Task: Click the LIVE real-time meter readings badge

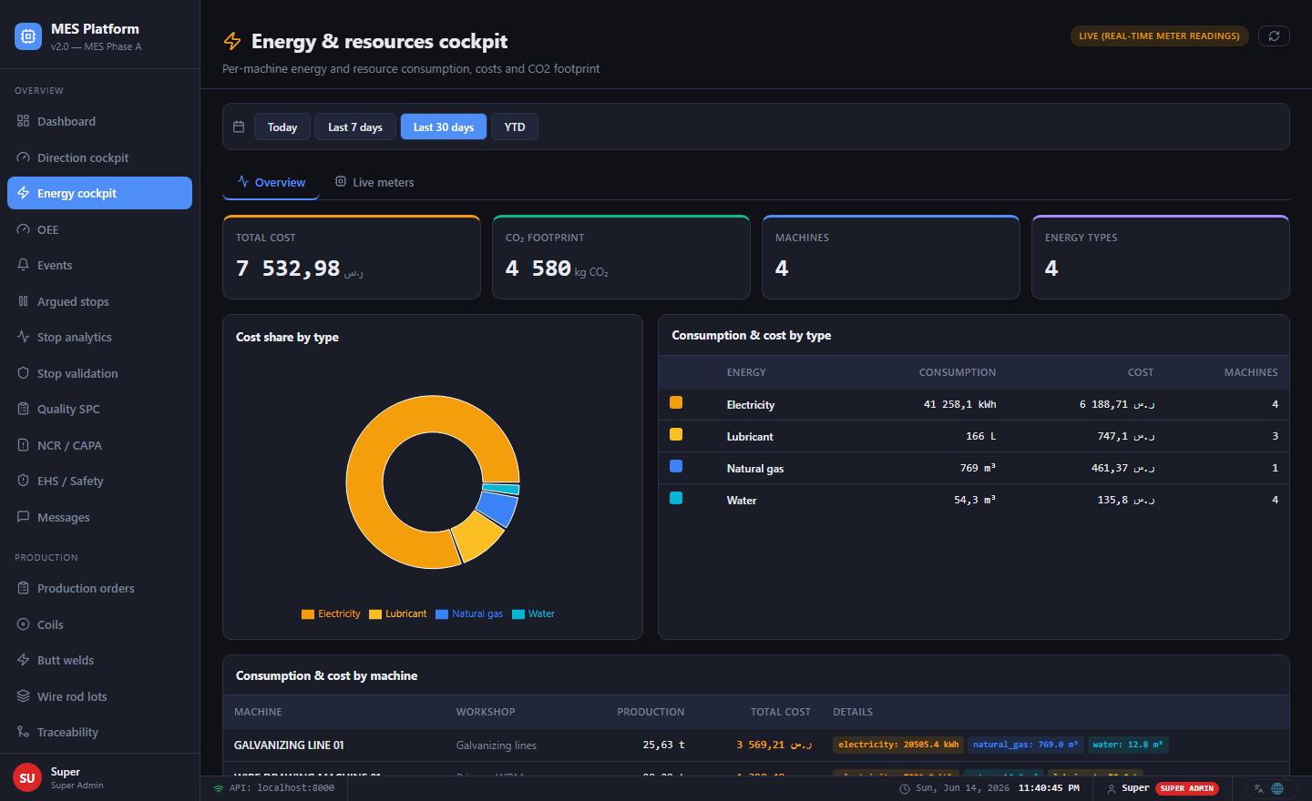Action: (1159, 35)
